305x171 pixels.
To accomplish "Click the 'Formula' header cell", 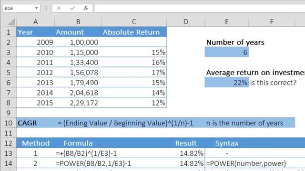I will (x=78, y=143).
